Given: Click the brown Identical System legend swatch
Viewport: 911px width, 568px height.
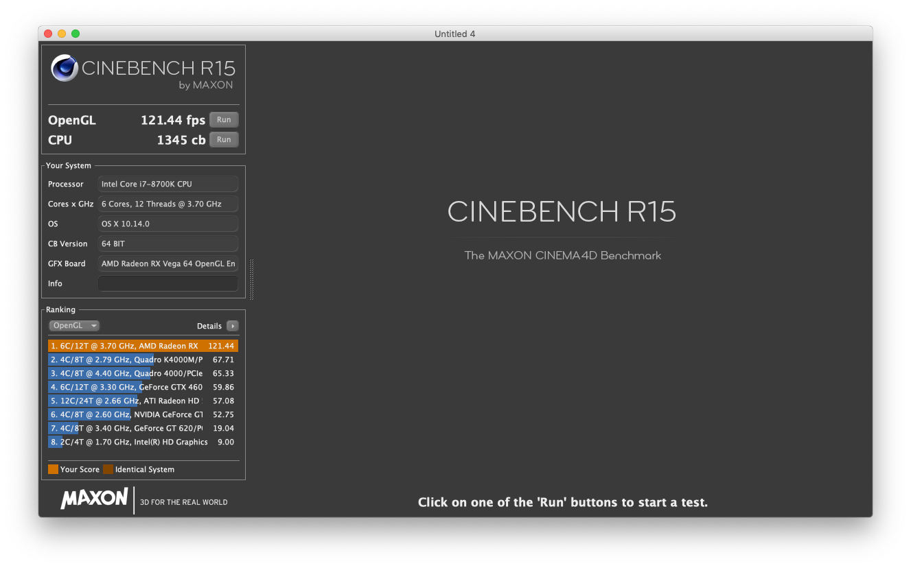Looking at the screenshot, I should (x=108, y=469).
